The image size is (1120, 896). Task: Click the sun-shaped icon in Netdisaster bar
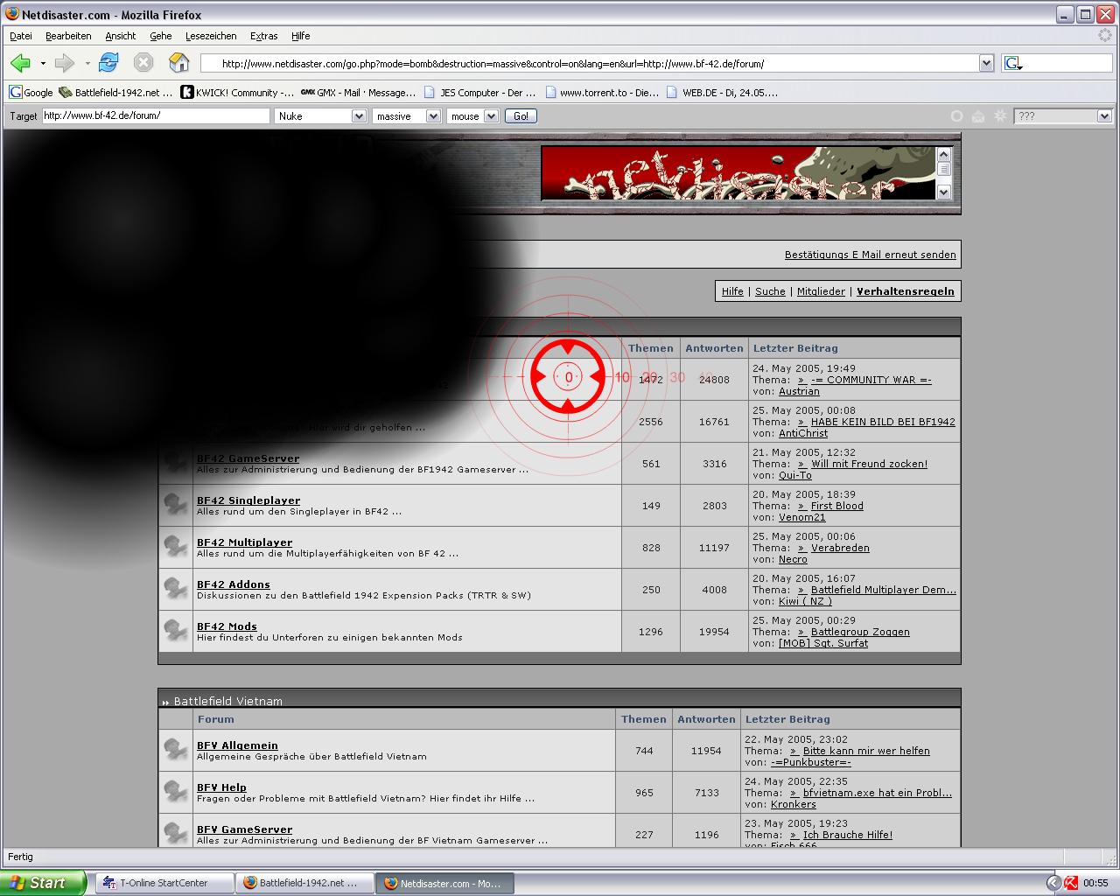[1000, 115]
